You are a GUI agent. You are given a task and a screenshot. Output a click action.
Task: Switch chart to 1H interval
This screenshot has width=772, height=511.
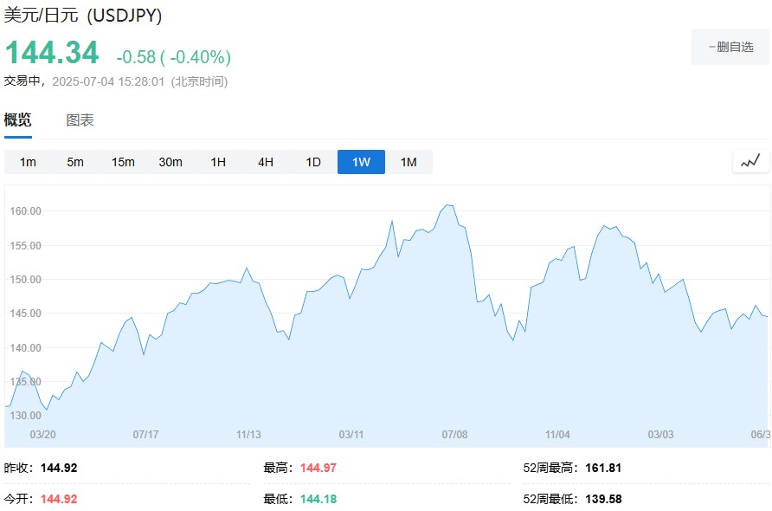click(x=218, y=162)
